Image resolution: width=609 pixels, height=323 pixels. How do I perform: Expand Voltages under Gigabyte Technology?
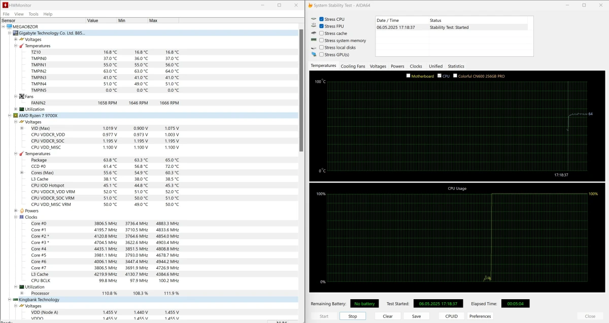16,39
